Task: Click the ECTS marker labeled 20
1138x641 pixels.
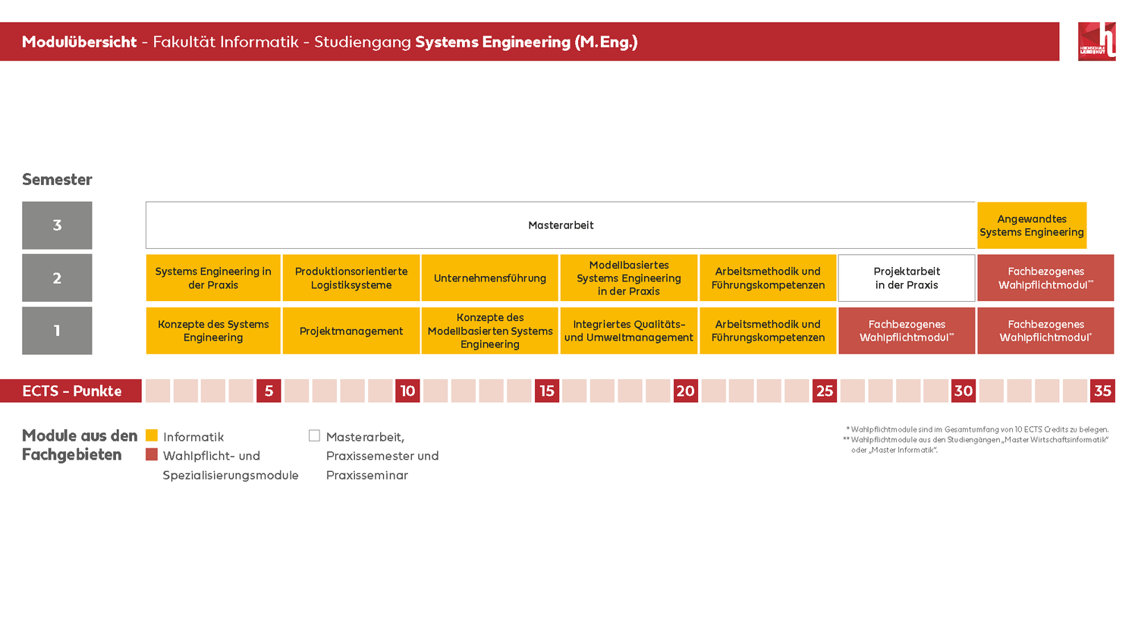Action: point(686,391)
